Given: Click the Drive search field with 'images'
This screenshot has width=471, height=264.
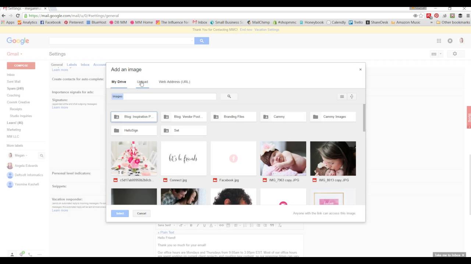Looking at the screenshot, I should coord(164,96).
